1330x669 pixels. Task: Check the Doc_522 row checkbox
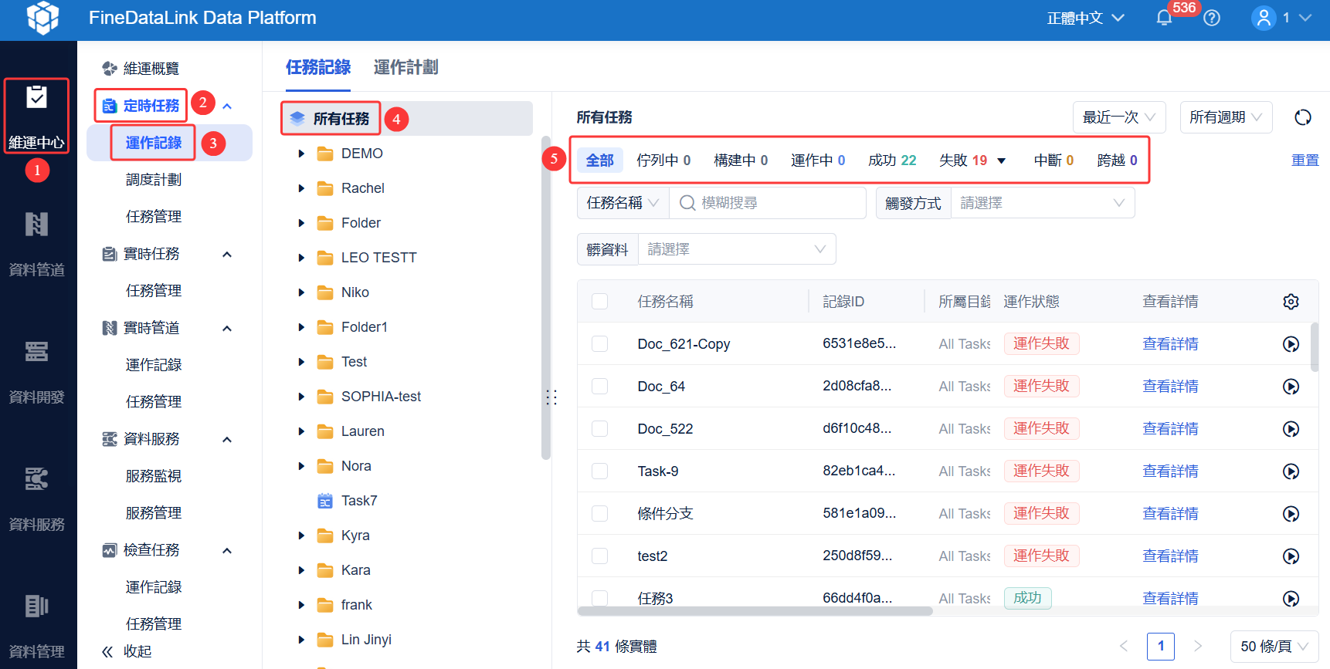pyautogui.click(x=599, y=428)
